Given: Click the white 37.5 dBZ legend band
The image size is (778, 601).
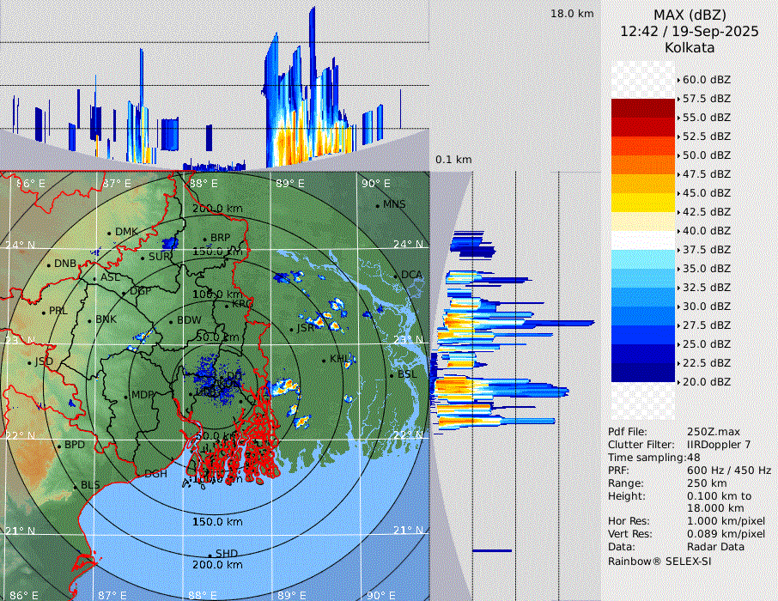Looking at the screenshot, I should 643,240.
